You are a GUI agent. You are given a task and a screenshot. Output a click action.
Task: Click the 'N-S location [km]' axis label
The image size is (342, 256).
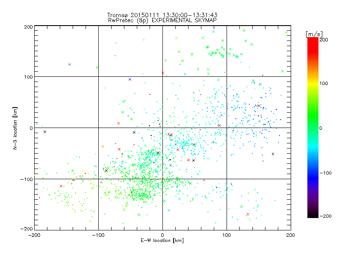pos(15,128)
